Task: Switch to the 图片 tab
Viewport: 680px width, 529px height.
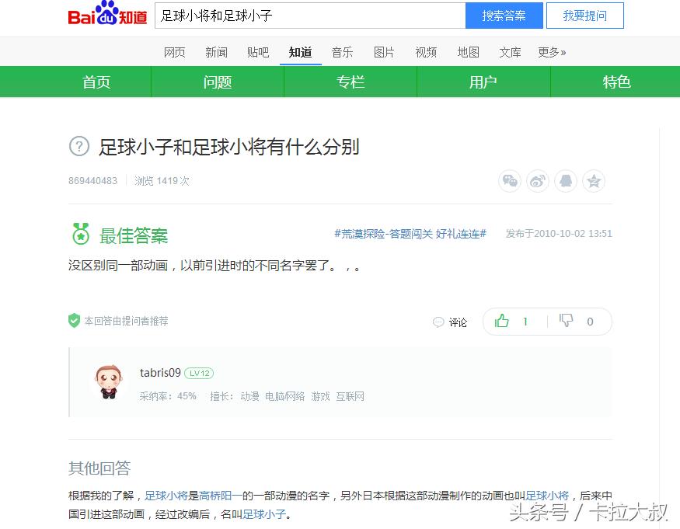Action: (384, 52)
